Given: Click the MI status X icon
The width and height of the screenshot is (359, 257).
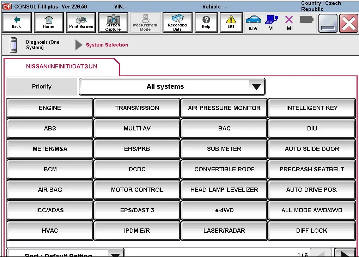Looking at the screenshot, I should [x=289, y=22].
